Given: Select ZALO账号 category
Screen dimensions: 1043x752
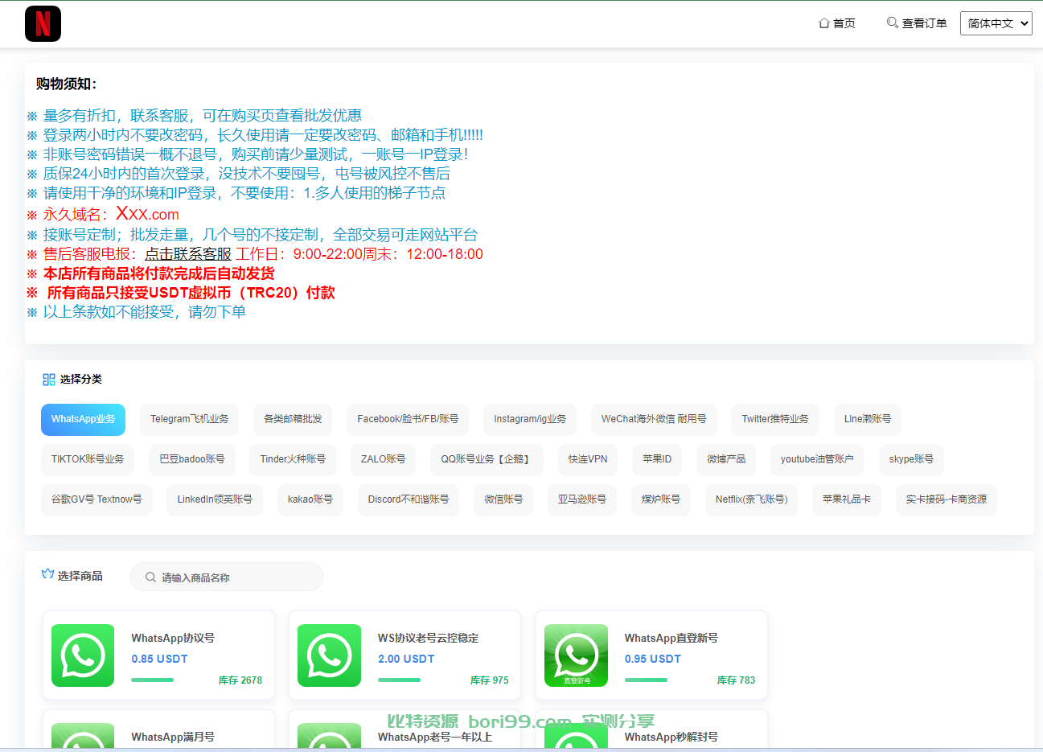Looking at the screenshot, I should pyautogui.click(x=383, y=459).
